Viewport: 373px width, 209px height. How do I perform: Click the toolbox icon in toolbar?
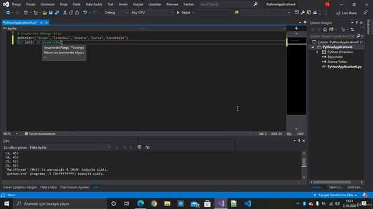(x=315, y=13)
